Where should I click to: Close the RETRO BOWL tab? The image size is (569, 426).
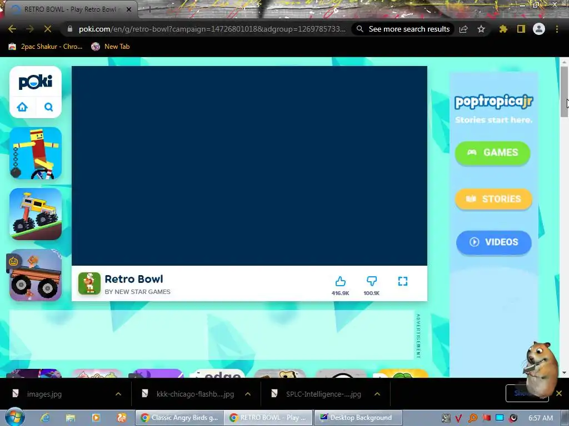tap(129, 9)
